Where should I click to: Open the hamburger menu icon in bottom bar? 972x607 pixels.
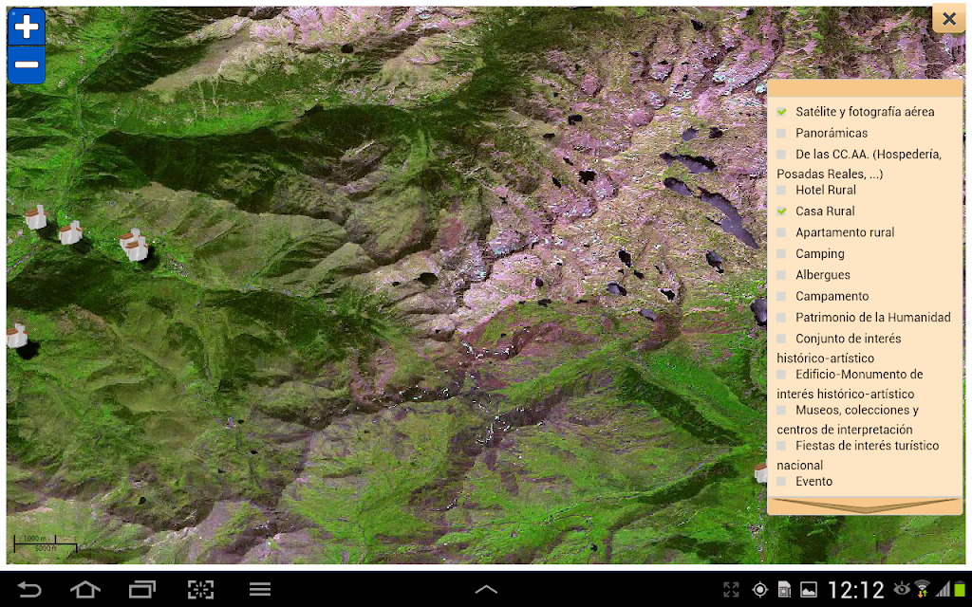click(260, 589)
